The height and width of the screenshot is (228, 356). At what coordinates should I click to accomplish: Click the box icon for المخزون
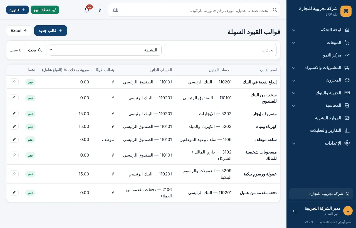point(347,80)
